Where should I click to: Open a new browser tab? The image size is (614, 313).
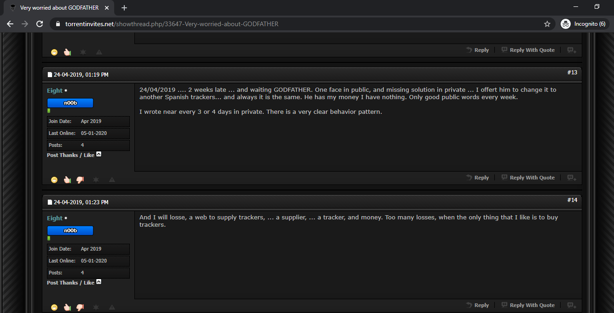[124, 8]
